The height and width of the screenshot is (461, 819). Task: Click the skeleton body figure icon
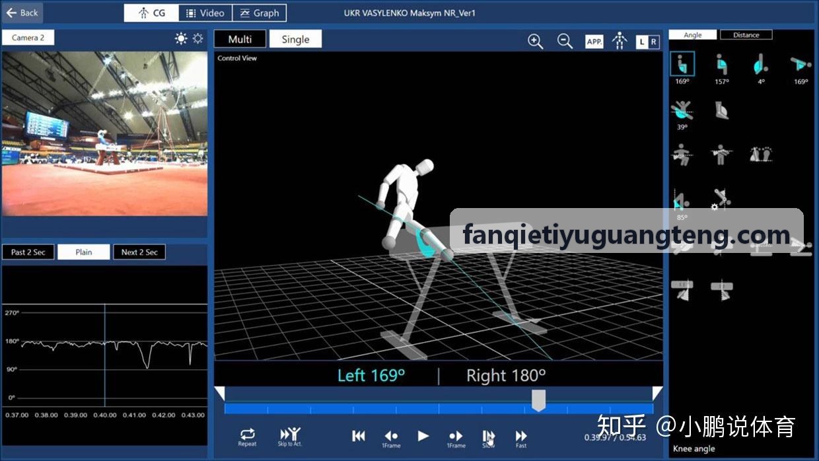click(x=620, y=41)
